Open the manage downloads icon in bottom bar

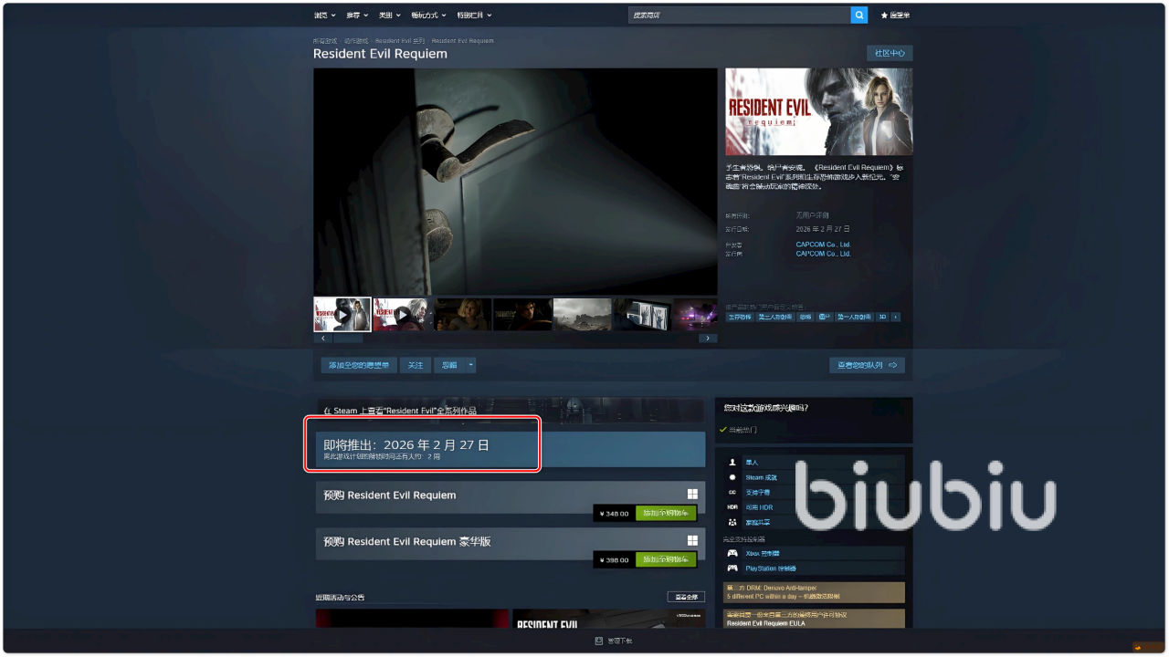click(599, 641)
